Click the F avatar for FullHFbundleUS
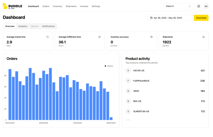This screenshot has height=137, width=213. [x=128, y=81]
